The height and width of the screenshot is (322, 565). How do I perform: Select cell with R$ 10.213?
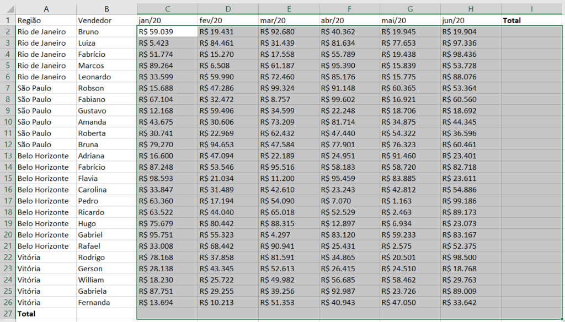(x=228, y=303)
